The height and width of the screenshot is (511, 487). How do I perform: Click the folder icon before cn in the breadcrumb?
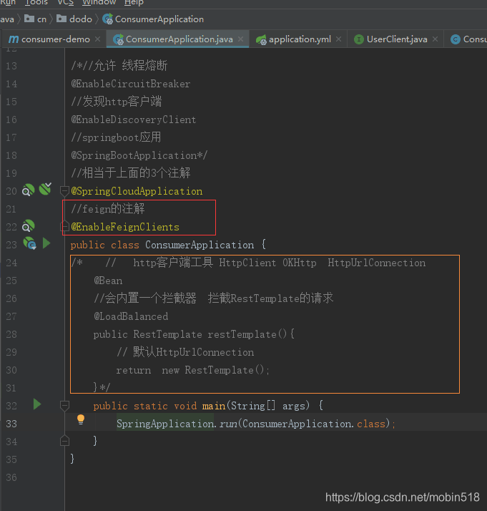pos(29,19)
